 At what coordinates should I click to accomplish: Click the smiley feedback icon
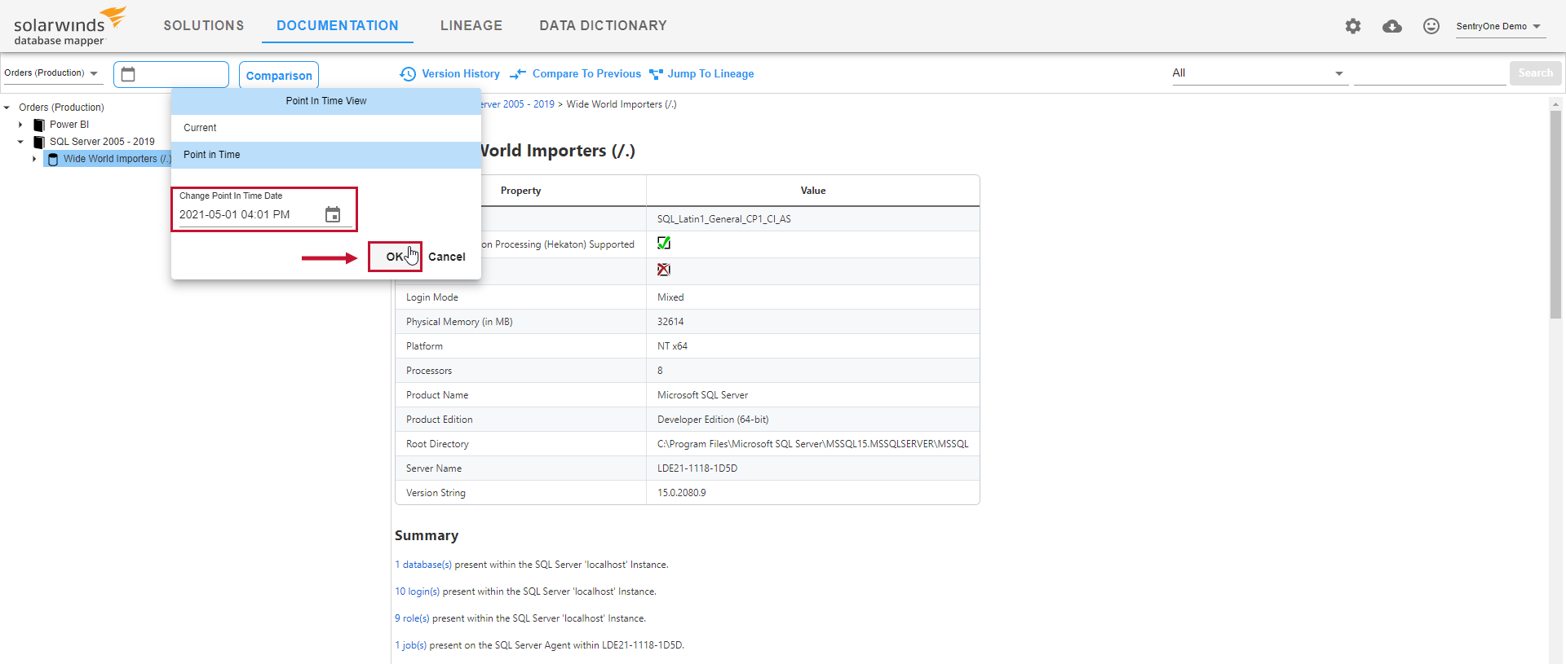tap(1431, 26)
